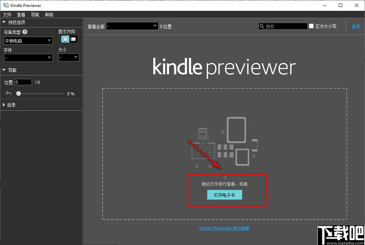Image resolution: width=365 pixels, height=245 pixels.
Task: Click the 登录 link
Action: pos(356,27)
